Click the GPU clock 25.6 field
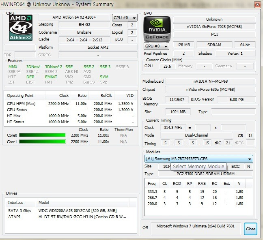 167,66
